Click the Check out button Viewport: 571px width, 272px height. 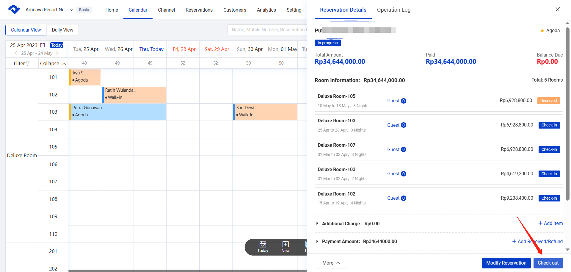coord(548,263)
